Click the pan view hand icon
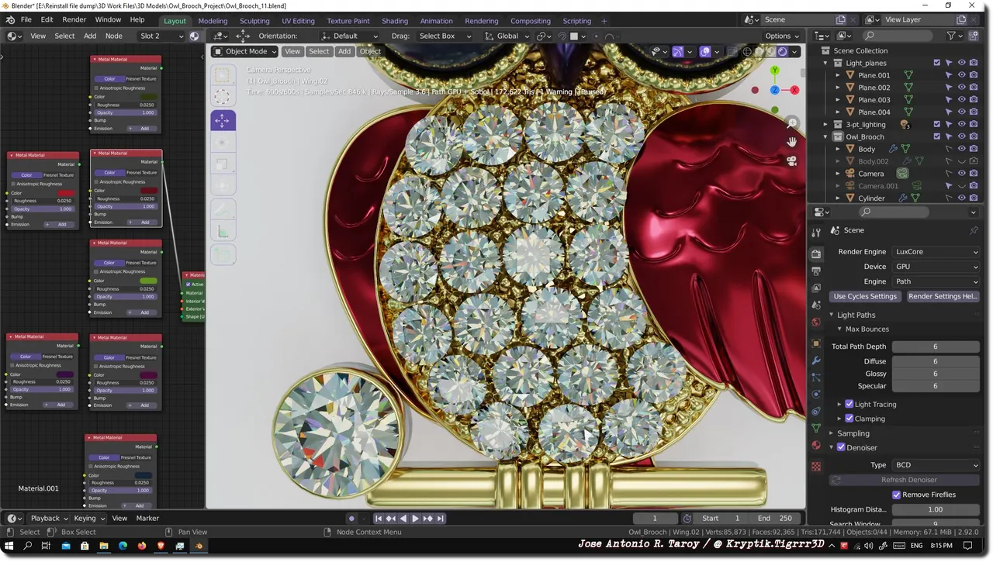This screenshot has height=562, width=993. point(791,142)
